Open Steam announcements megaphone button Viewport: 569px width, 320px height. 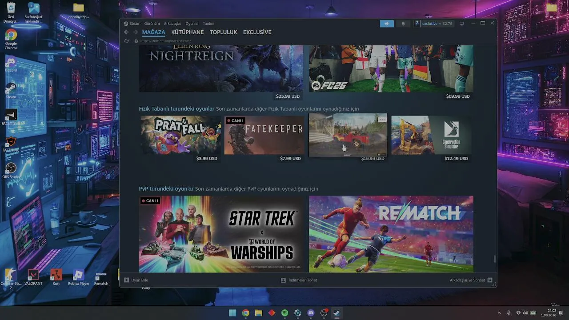coord(387,24)
